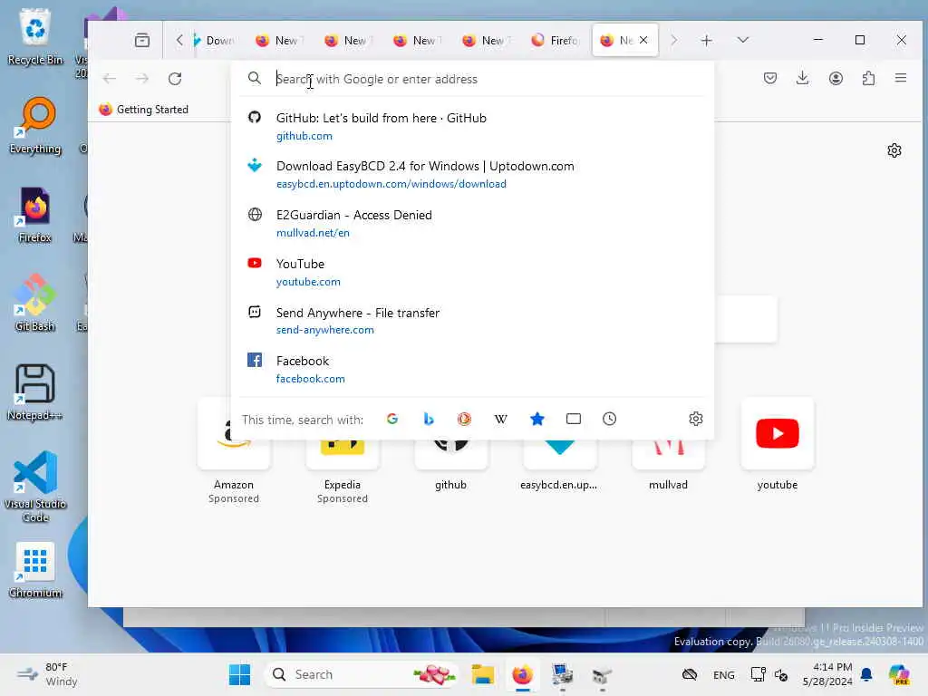The image size is (928, 696).
Task: Select Send Anywhere - File transfer suggestion
Action: click(x=472, y=320)
